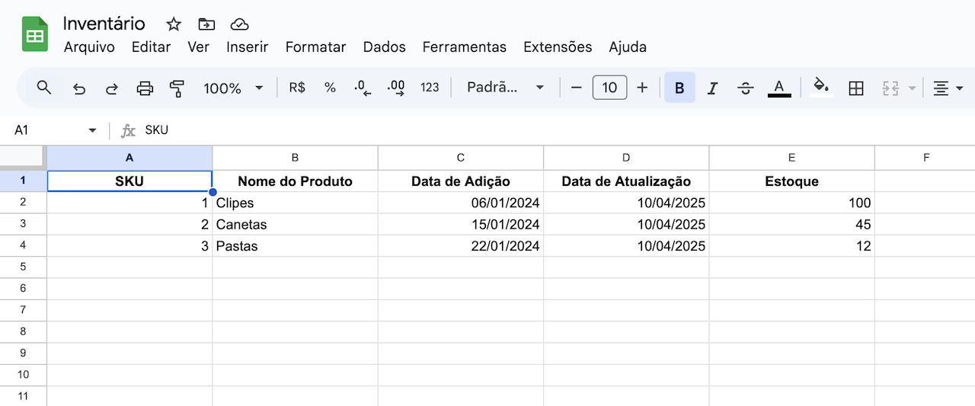Click the font size input field
The width and height of the screenshot is (975, 406).
pos(609,88)
